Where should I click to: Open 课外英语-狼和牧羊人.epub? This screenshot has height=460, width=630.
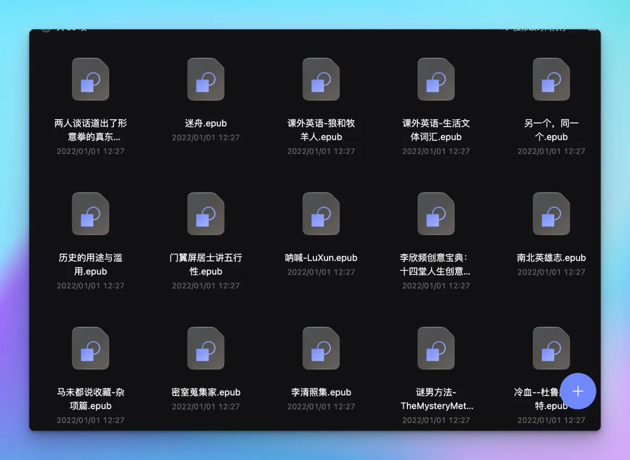[x=321, y=80]
